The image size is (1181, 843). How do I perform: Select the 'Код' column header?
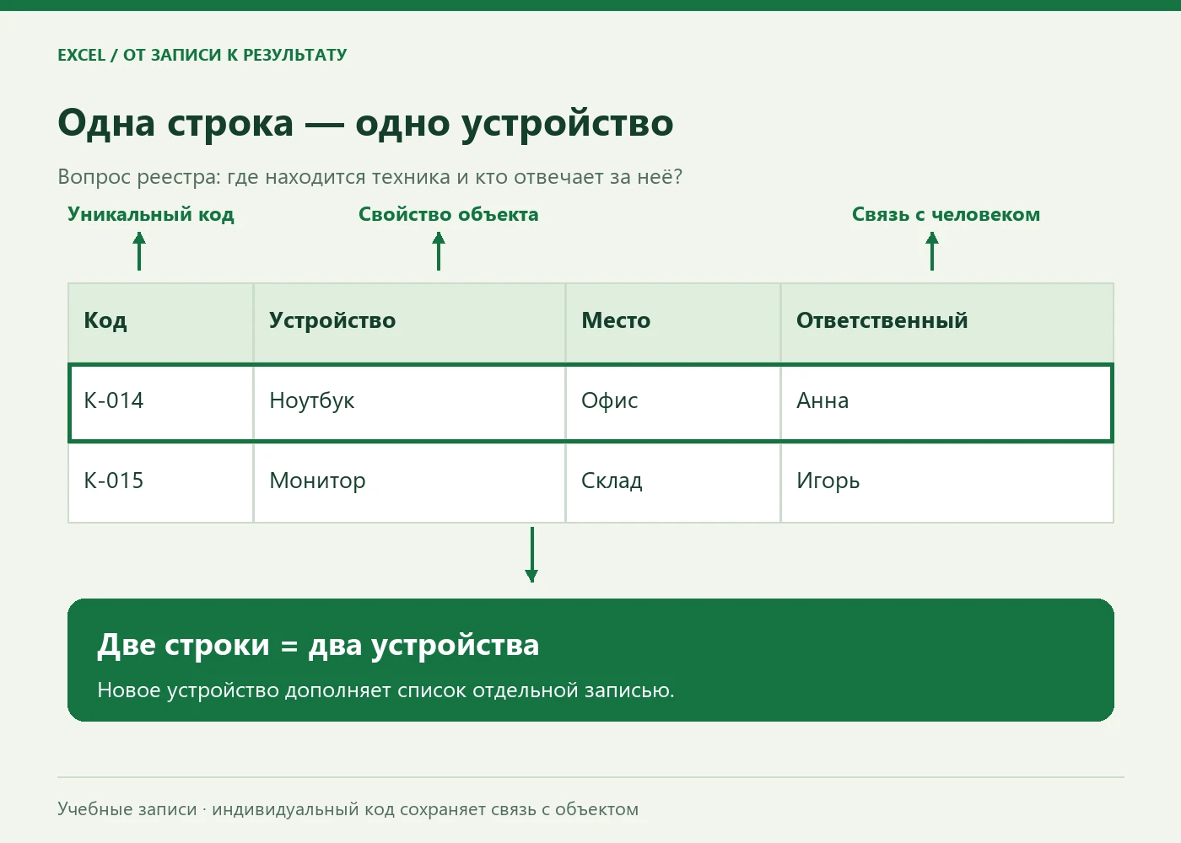pyautogui.click(x=160, y=323)
